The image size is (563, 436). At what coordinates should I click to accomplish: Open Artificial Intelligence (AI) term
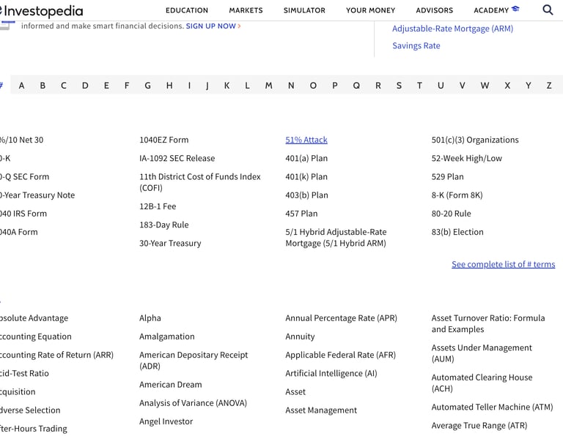tap(331, 374)
